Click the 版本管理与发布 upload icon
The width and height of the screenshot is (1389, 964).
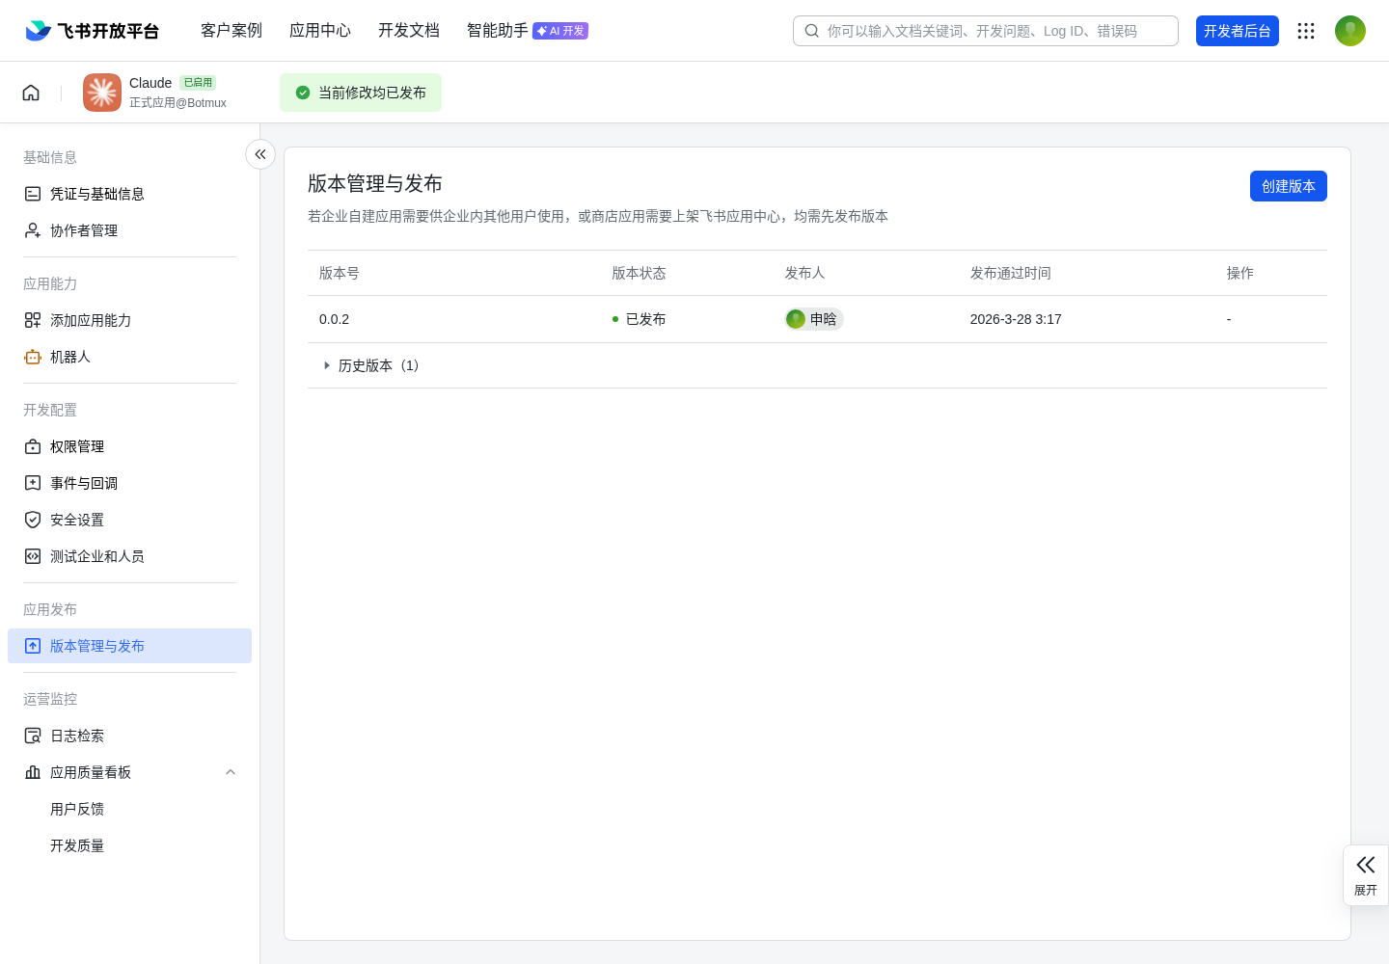tap(33, 646)
